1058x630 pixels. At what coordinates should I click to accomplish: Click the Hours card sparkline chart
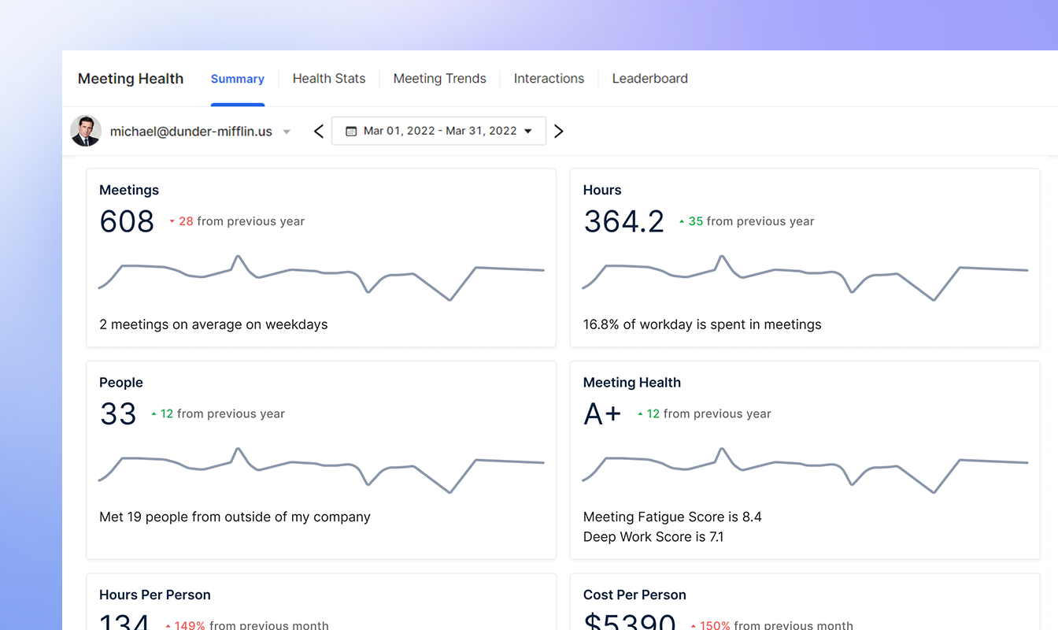coord(805,277)
